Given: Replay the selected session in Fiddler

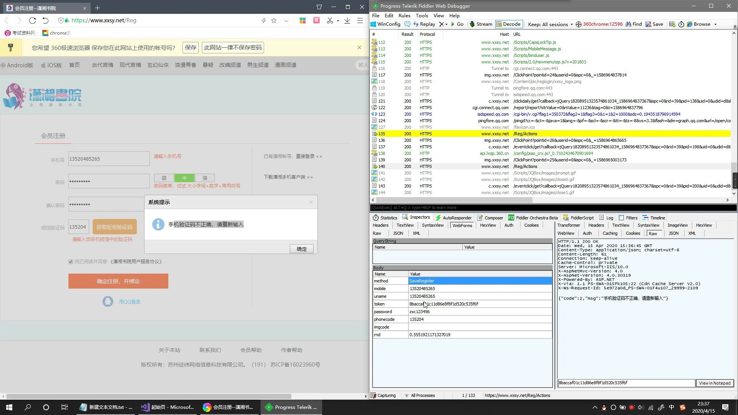Looking at the screenshot, I should tap(424, 24).
